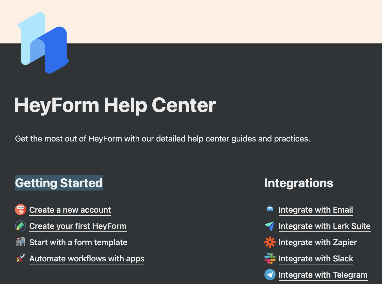Viewport: 382px width, 284px height.
Task: Click the HeyForm Help Center page title
Action: coord(115,105)
